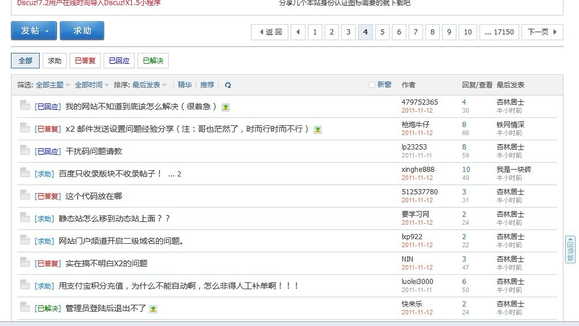Click author 快来乐
This screenshot has height=326, width=579.
(x=412, y=304)
